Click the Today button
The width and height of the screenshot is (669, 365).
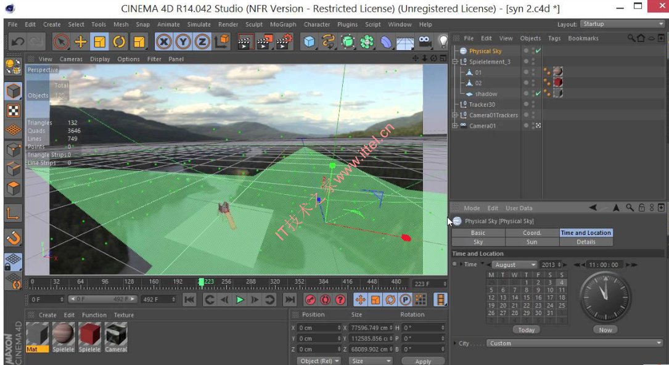(x=526, y=330)
